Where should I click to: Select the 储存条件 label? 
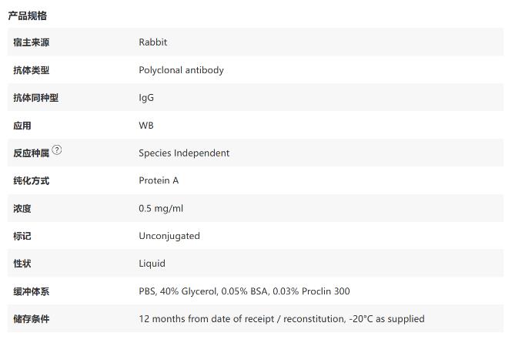[32, 319]
